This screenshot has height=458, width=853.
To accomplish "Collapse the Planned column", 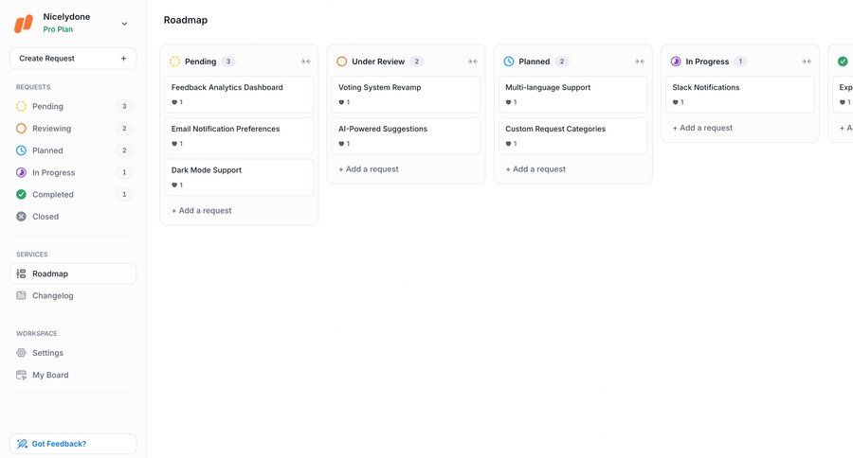I will pyautogui.click(x=639, y=62).
